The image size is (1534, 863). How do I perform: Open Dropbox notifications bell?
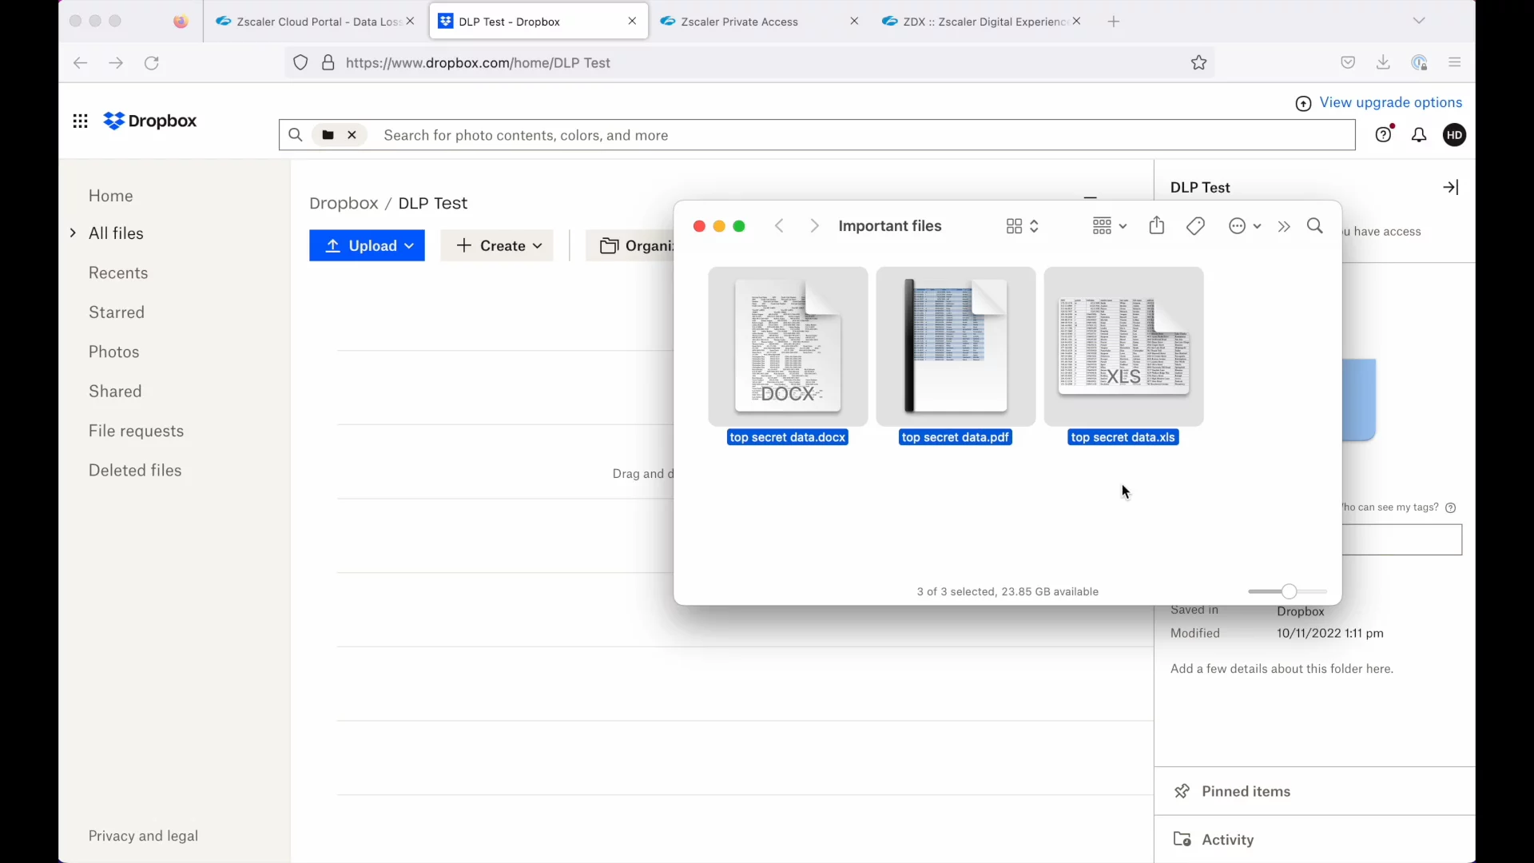pyautogui.click(x=1419, y=135)
